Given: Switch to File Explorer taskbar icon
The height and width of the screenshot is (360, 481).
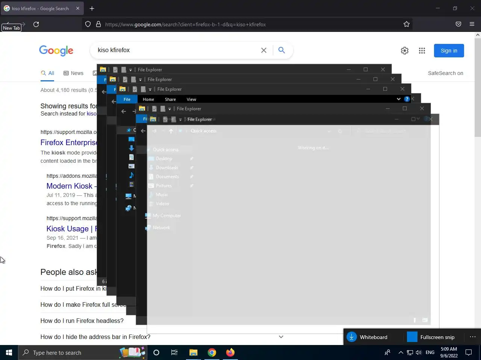Looking at the screenshot, I should click(193, 352).
